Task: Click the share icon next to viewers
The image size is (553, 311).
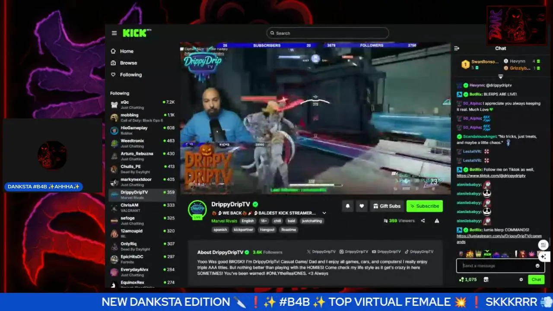Action: [423, 221]
